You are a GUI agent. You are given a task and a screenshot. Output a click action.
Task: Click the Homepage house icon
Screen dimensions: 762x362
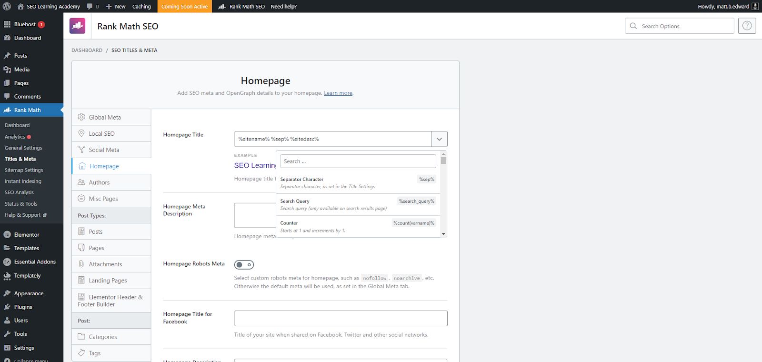pos(82,166)
